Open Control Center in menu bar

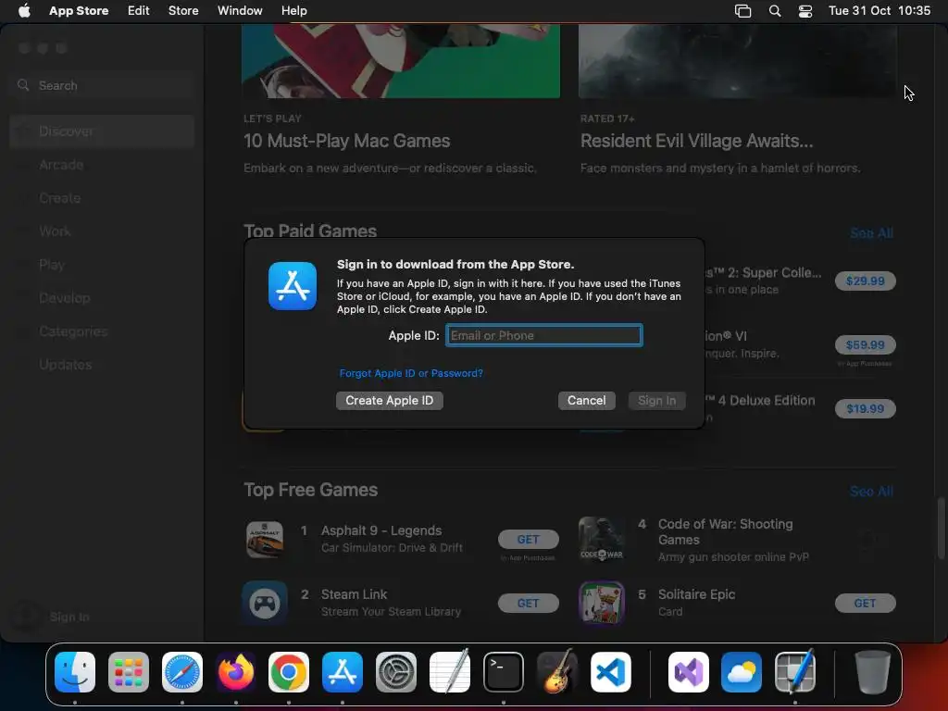(805, 11)
